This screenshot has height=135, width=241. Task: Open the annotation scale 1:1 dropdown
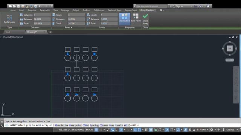[x=203, y=130]
